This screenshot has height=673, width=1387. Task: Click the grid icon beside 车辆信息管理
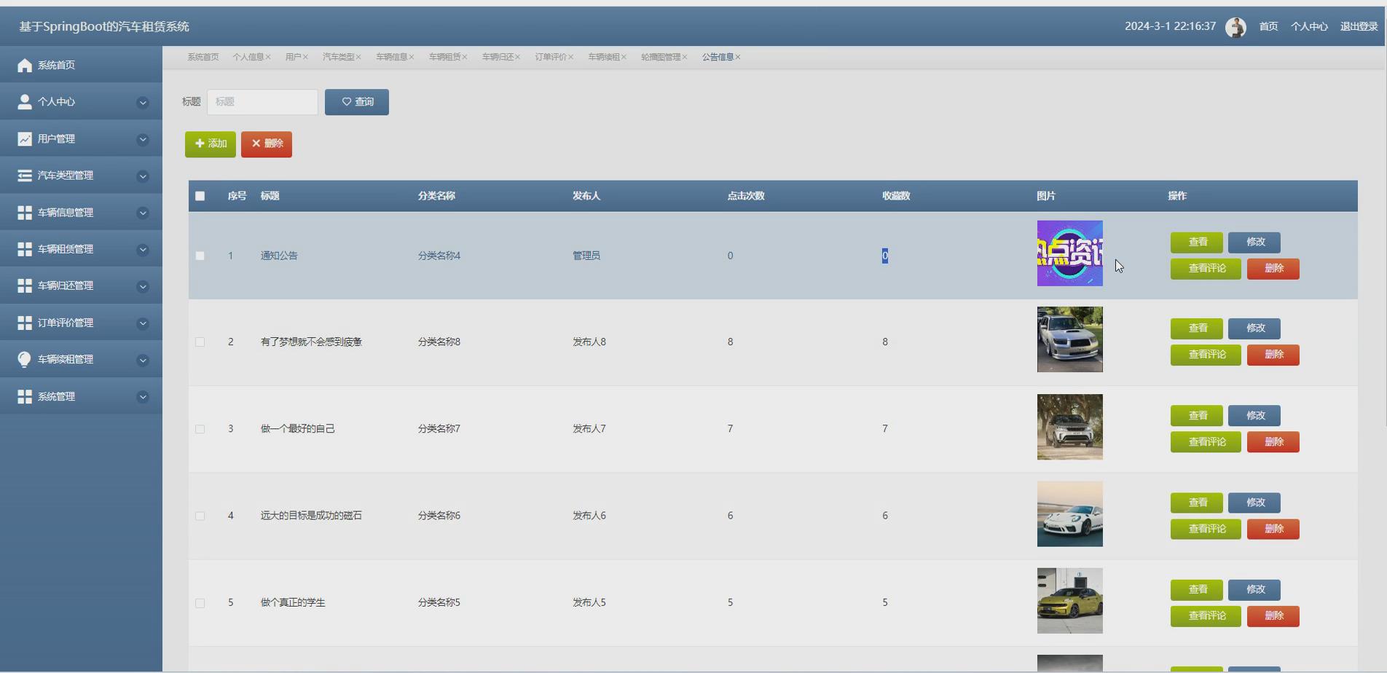point(25,213)
